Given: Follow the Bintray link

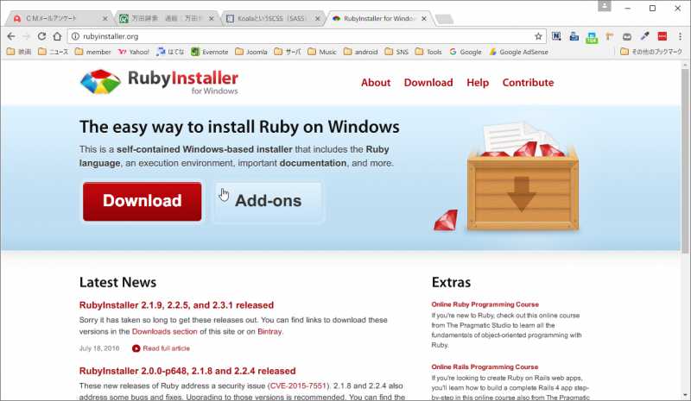Looking at the screenshot, I should [x=269, y=331].
